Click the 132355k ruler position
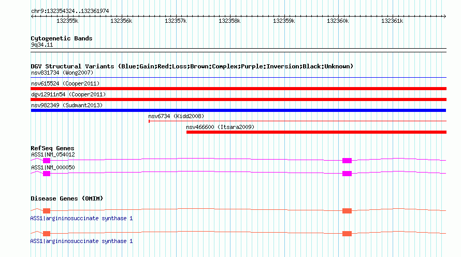The width and height of the screenshot is (461, 257). tap(67, 21)
